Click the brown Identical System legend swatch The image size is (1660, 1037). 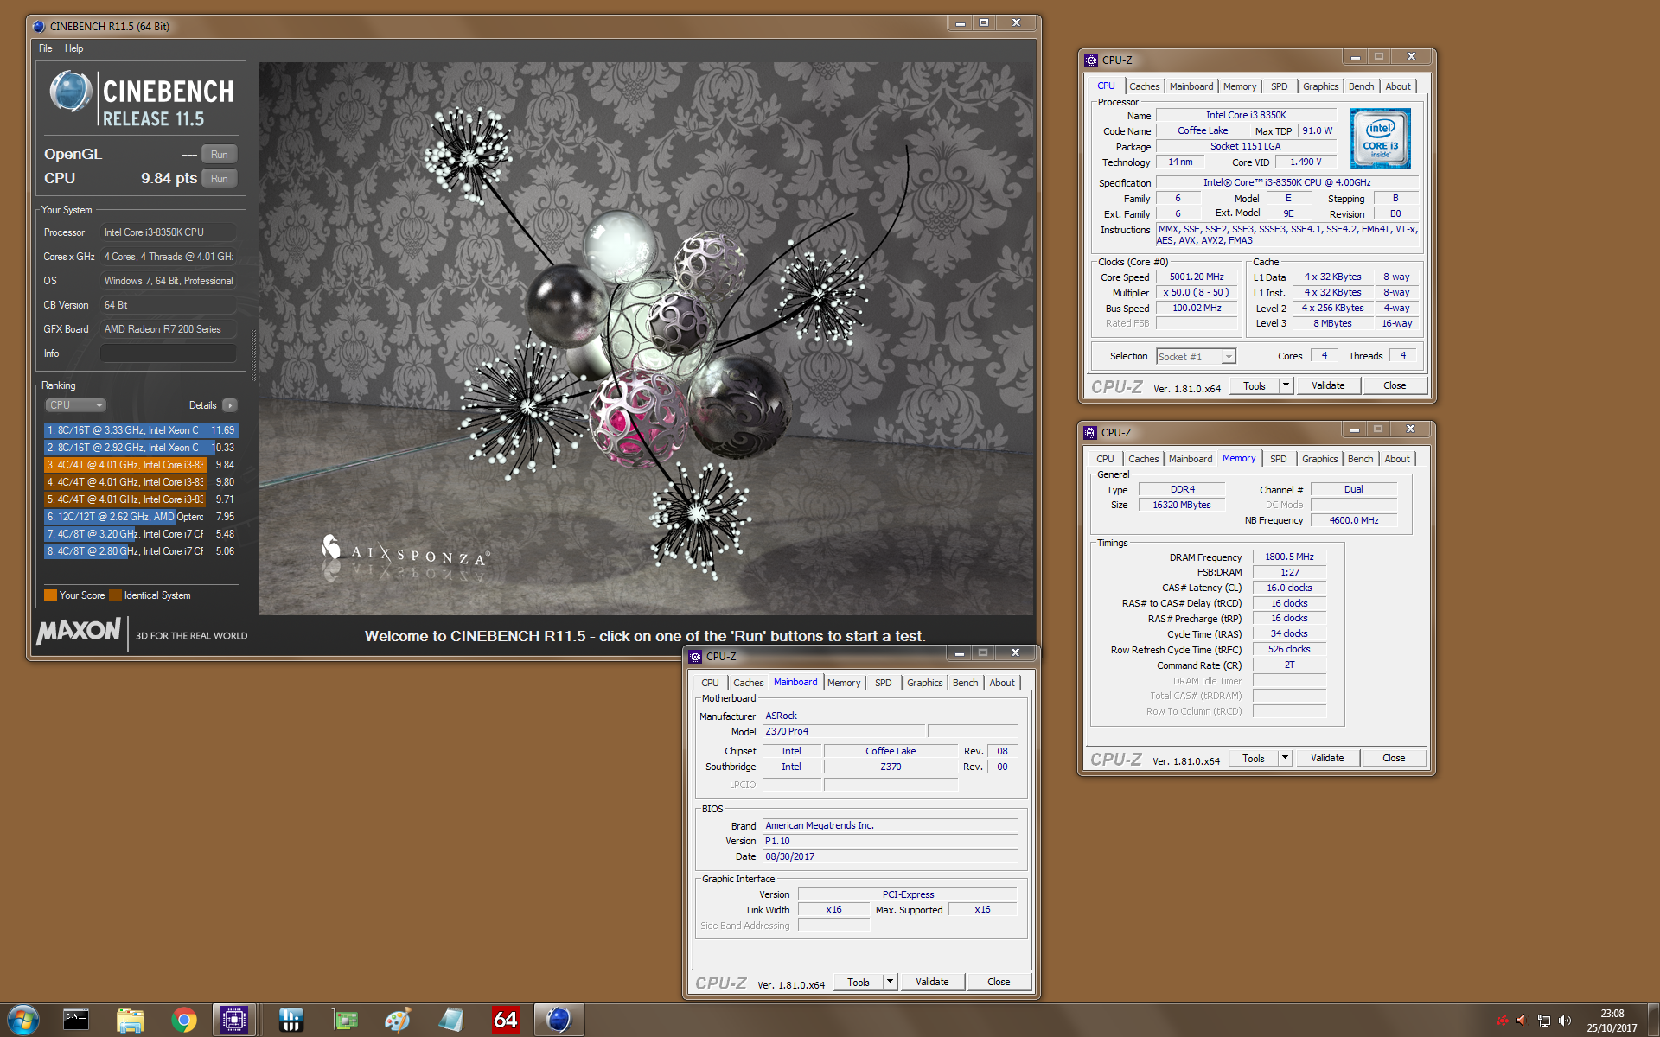coord(115,595)
